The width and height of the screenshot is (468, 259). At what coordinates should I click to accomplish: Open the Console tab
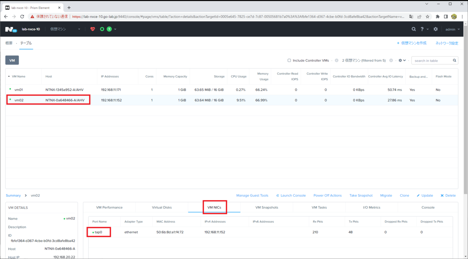(428, 207)
